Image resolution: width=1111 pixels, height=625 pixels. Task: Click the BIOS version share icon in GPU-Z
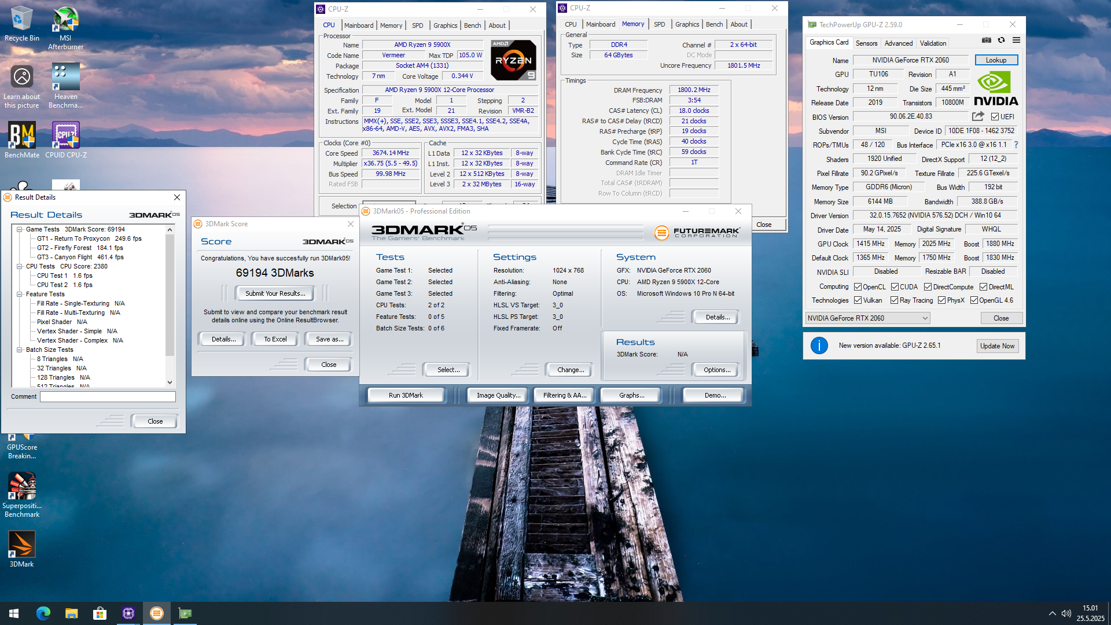click(x=978, y=116)
